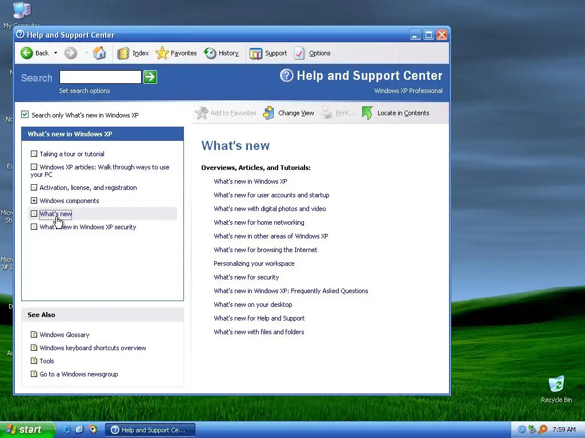Click the Add to Favorites icon
This screenshot has height=438, width=585.
point(202,113)
